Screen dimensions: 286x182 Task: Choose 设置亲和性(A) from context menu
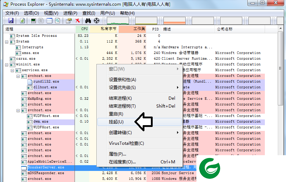139,80
